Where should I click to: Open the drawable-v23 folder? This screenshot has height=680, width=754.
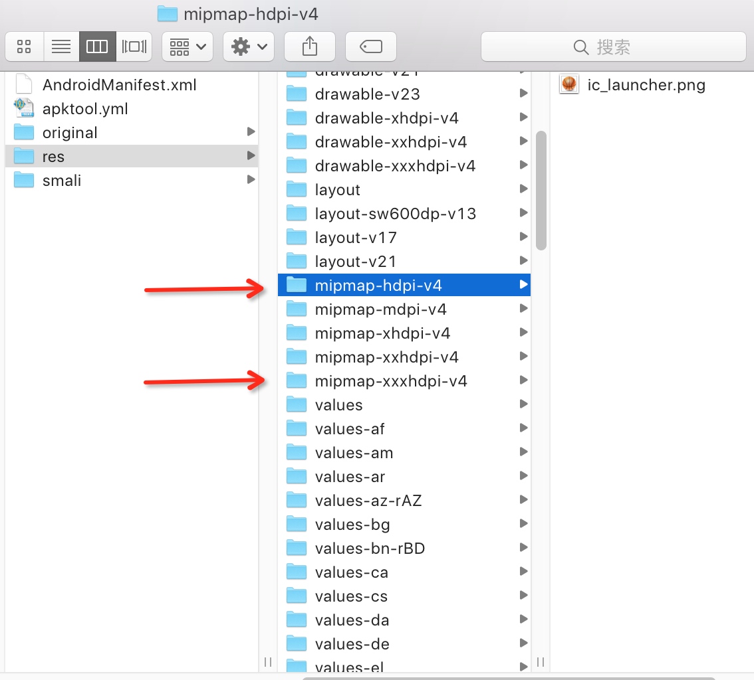click(404, 94)
